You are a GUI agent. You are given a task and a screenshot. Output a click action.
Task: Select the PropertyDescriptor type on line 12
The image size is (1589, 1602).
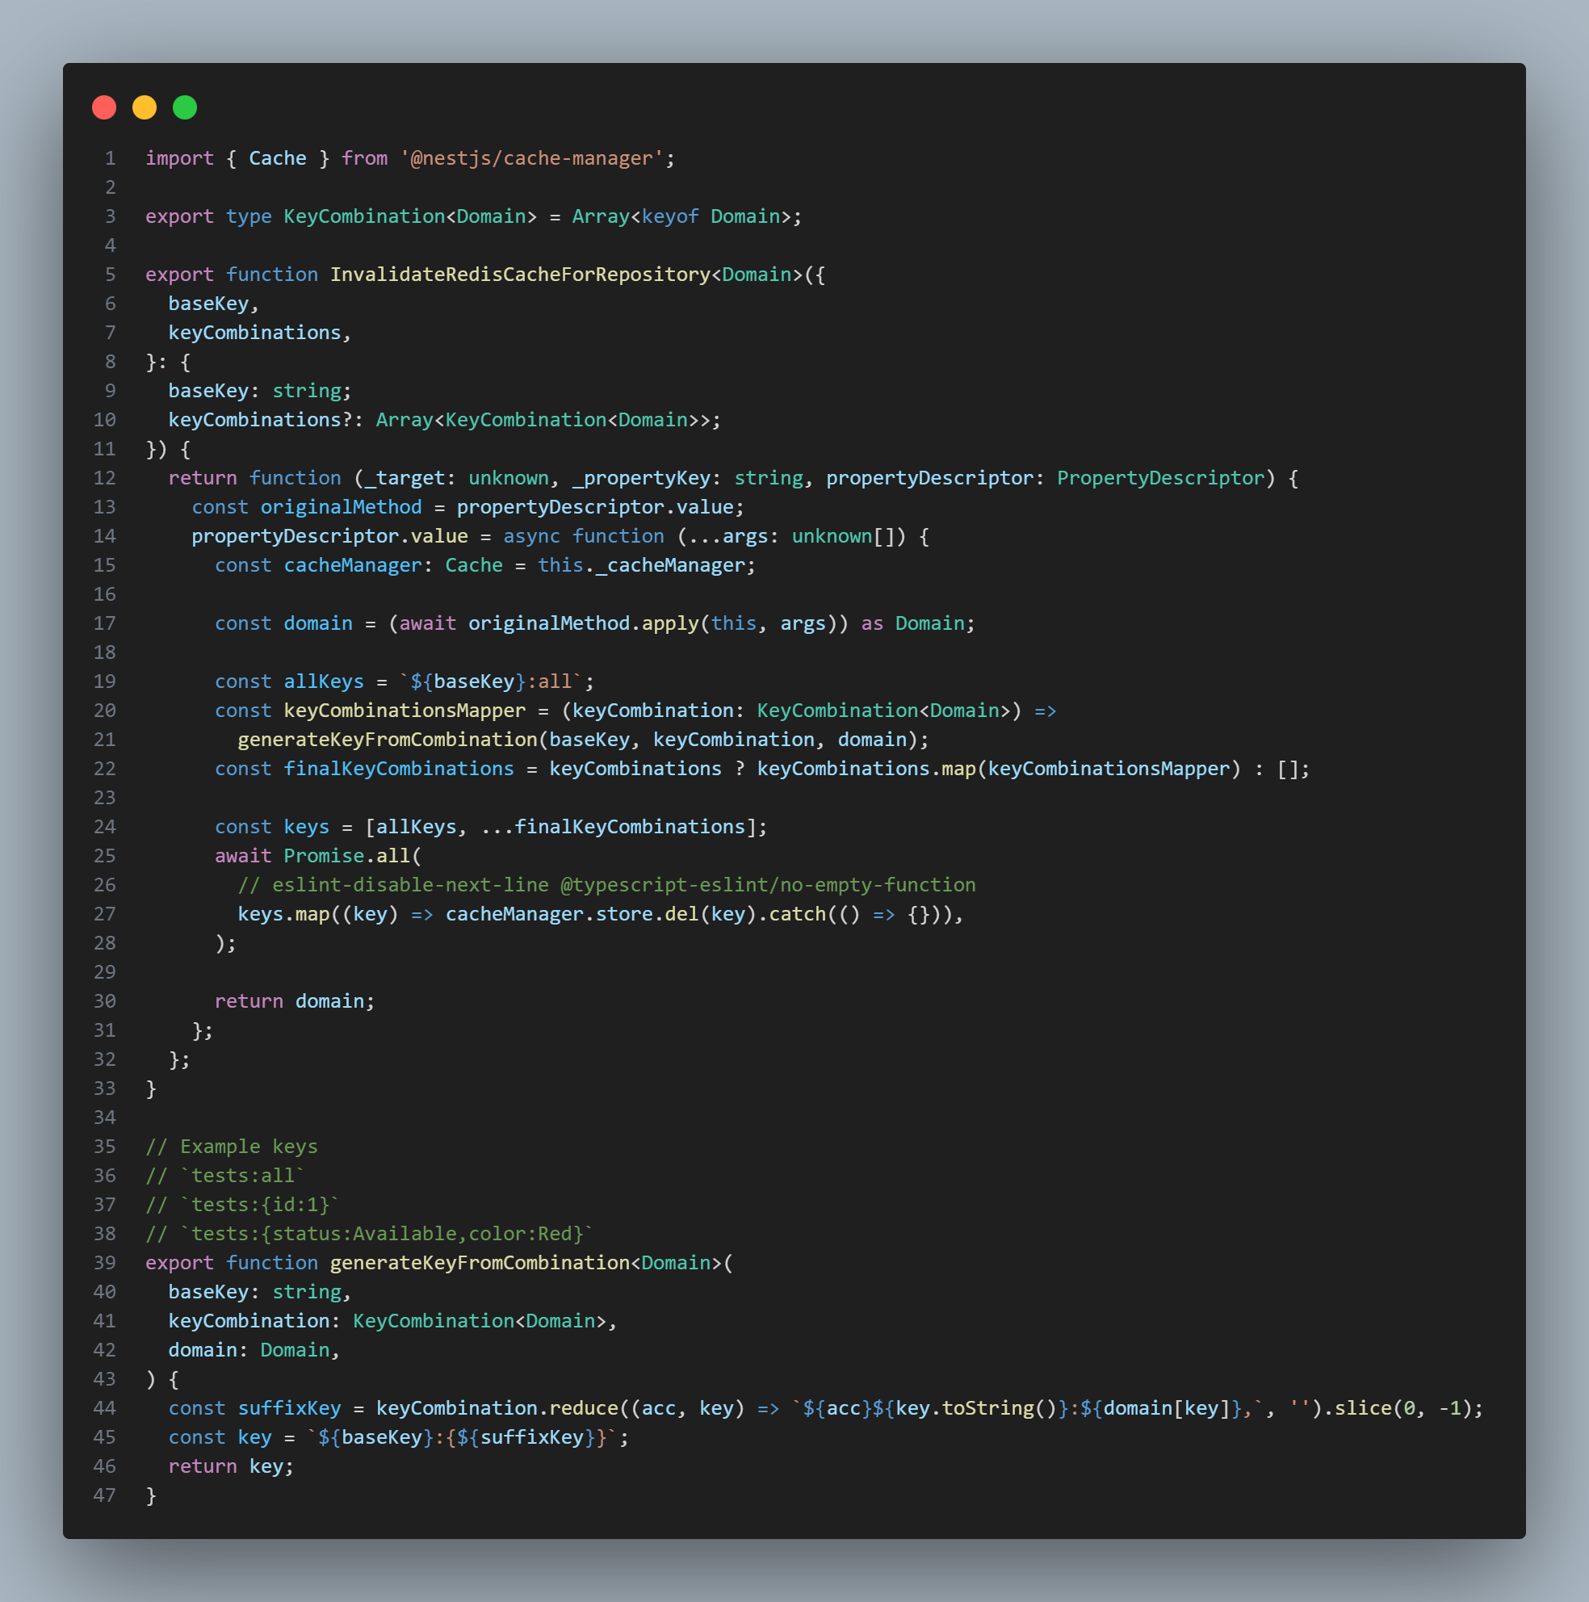(1160, 478)
